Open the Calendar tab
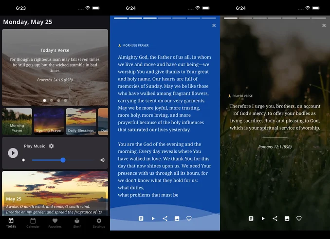 click(x=33, y=223)
